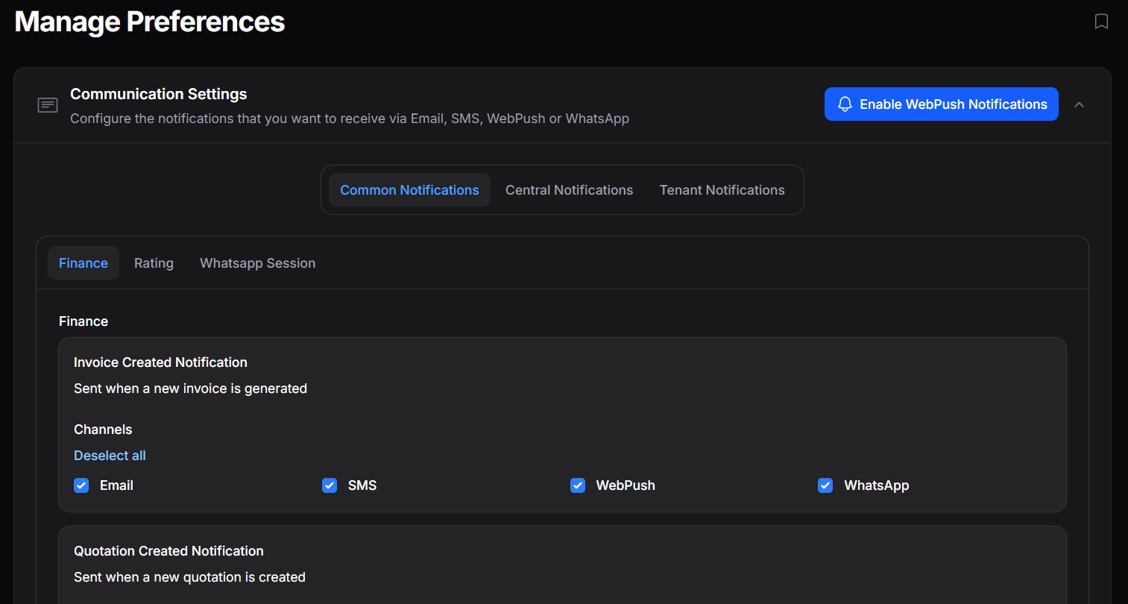
Task: Open the Central Notifications tab
Action: pyautogui.click(x=569, y=190)
